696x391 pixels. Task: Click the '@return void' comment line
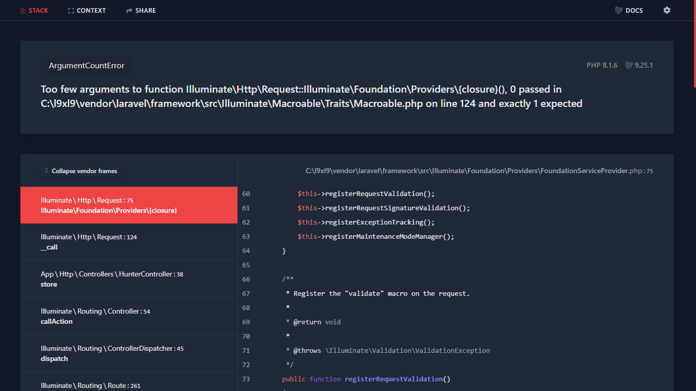pyautogui.click(x=313, y=322)
